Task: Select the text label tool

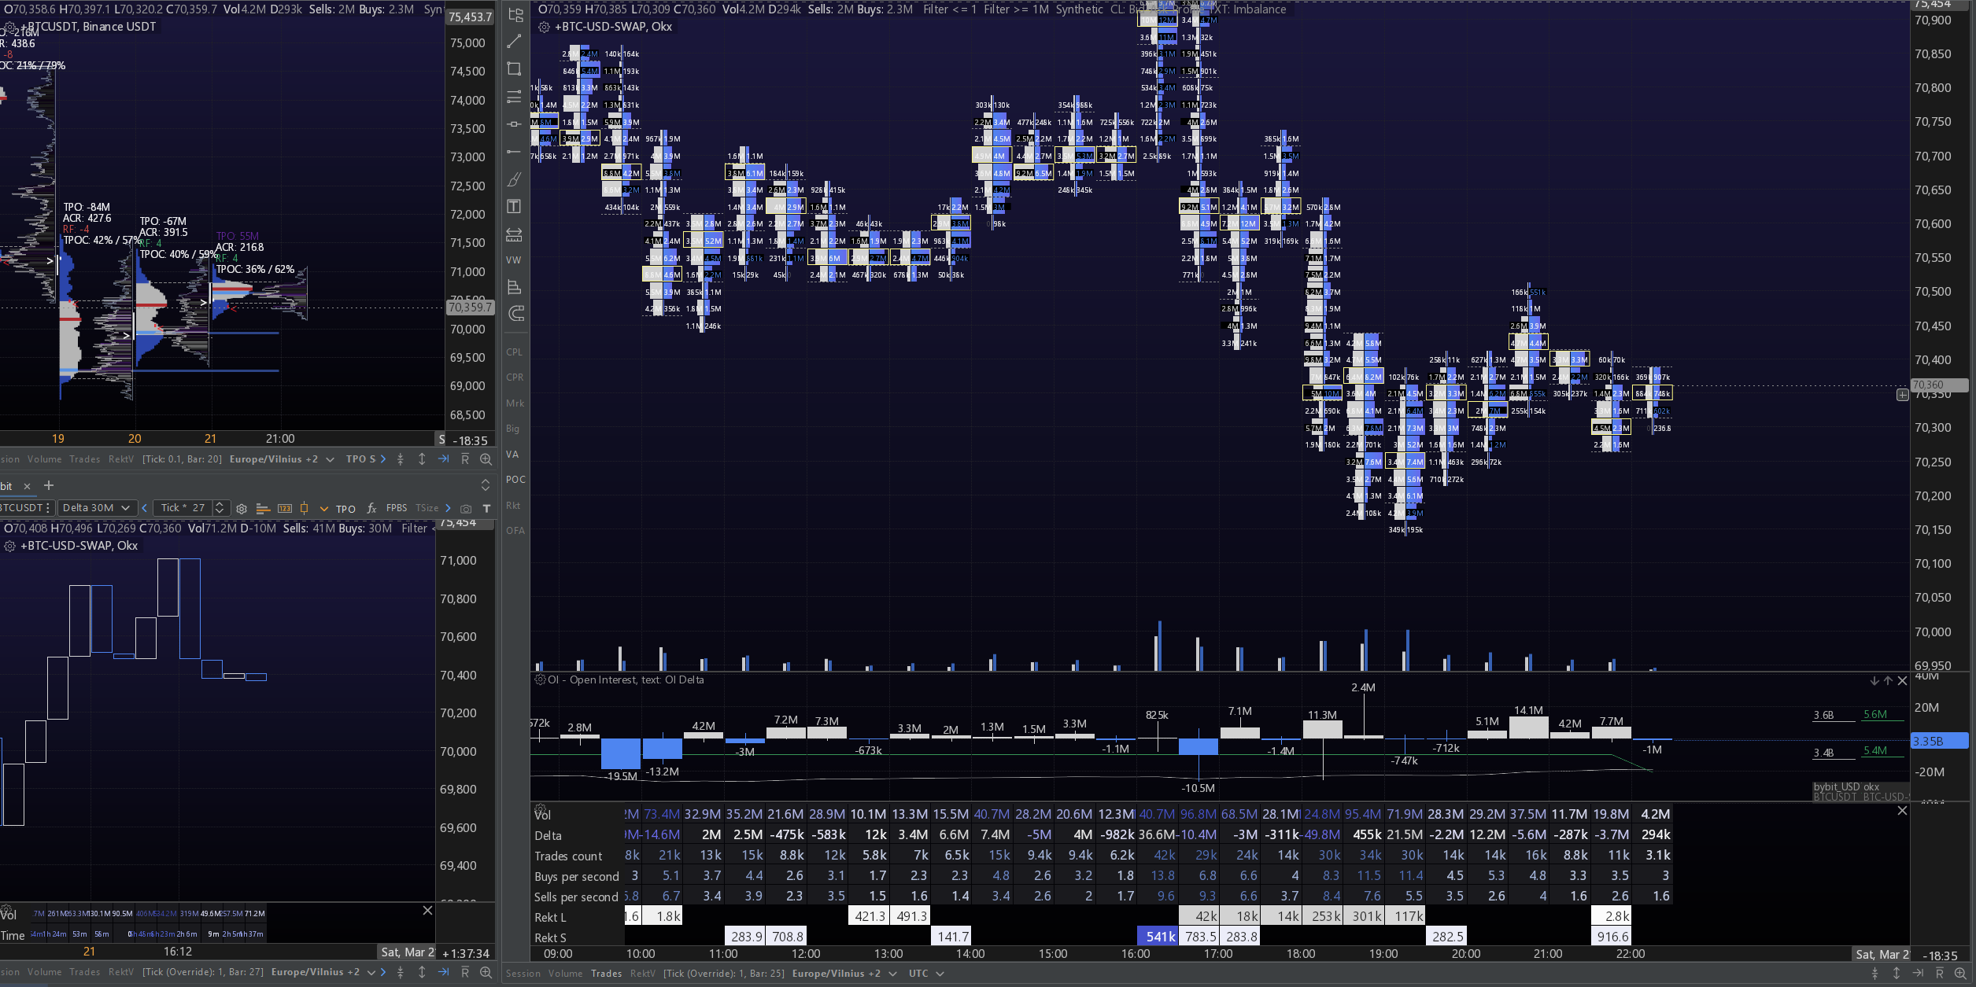Action: pyautogui.click(x=515, y=207)
